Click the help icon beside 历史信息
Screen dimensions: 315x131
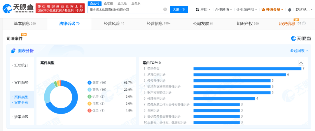pyautogui.click(x=304, y=24)
